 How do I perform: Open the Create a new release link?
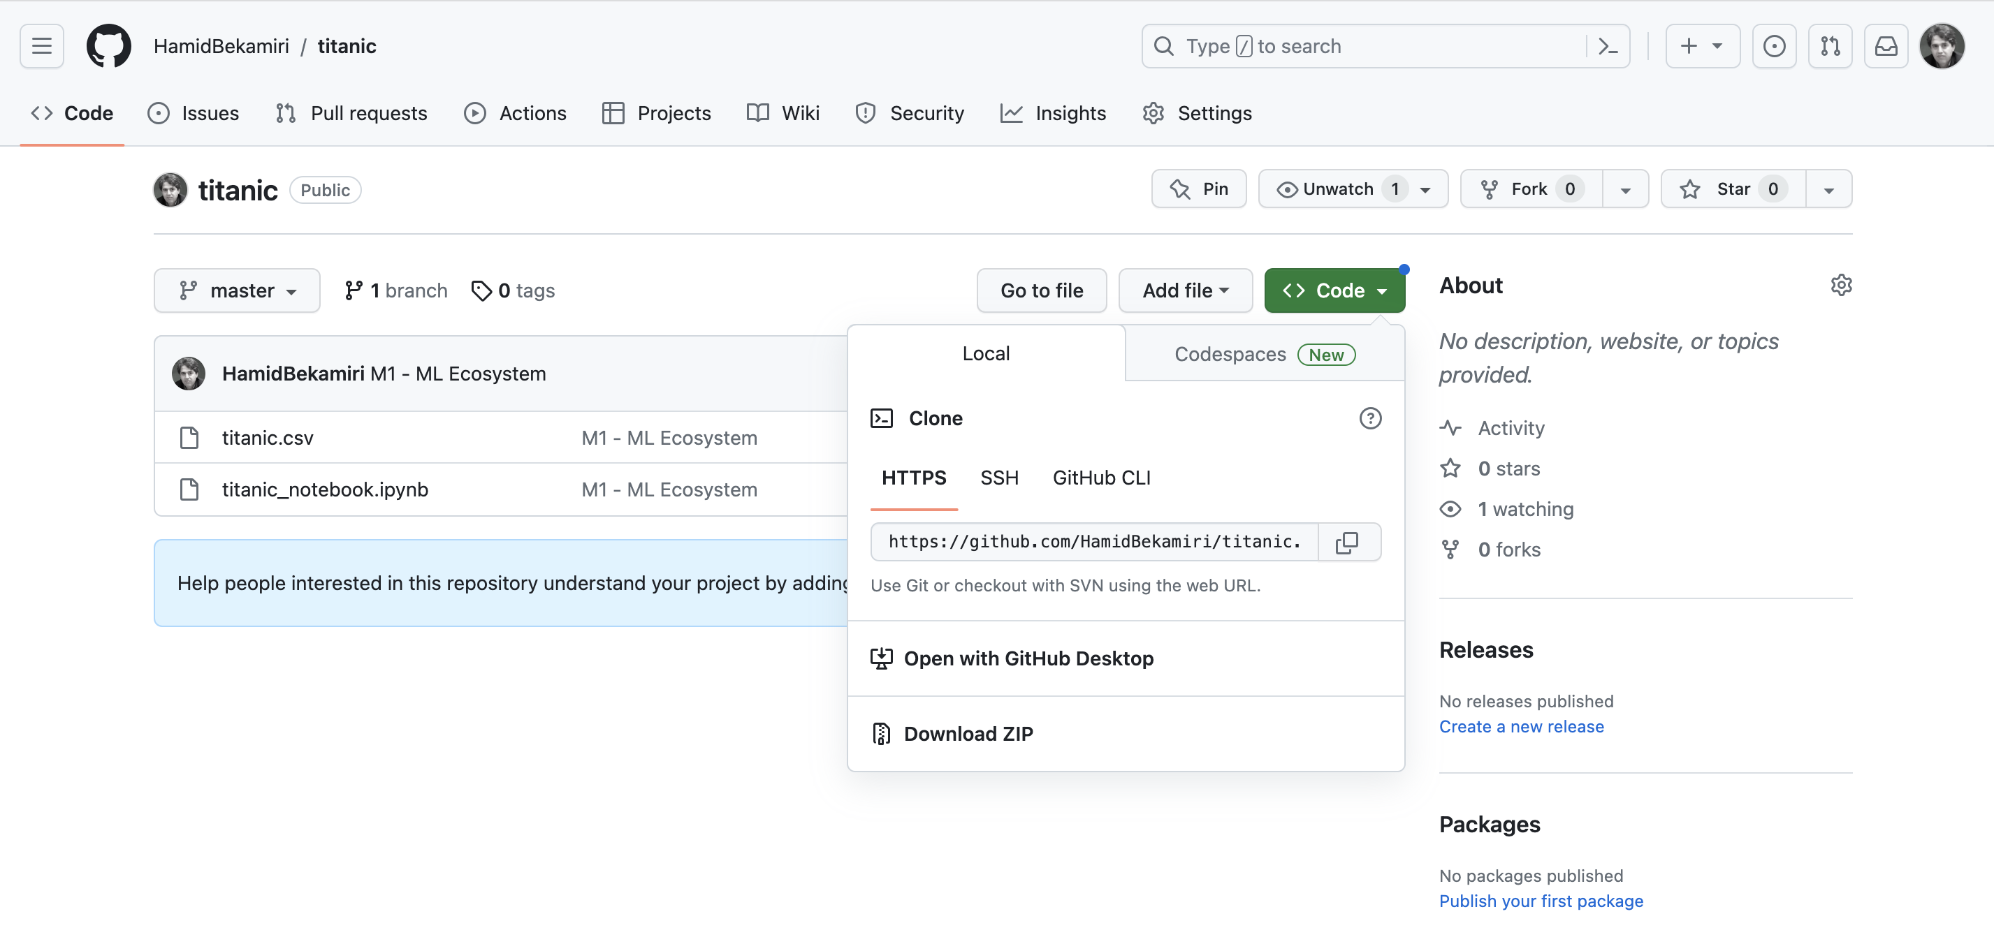click(1521, 727)
